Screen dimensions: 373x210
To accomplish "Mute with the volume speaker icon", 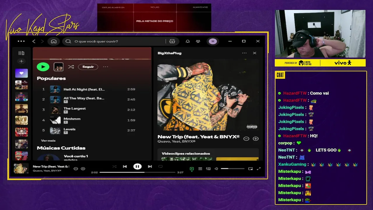I will [217, 169].
